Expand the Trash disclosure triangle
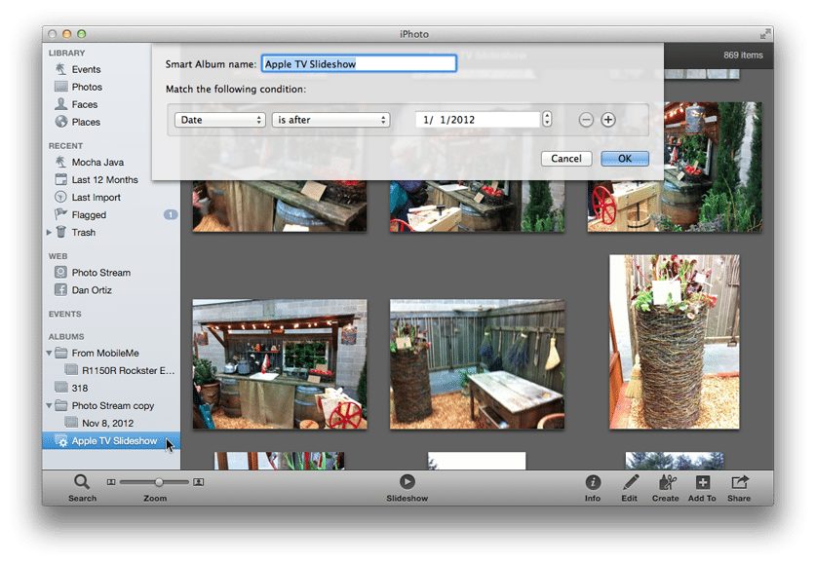Viewport: 815px width, 563px height. tap(49, 232)
